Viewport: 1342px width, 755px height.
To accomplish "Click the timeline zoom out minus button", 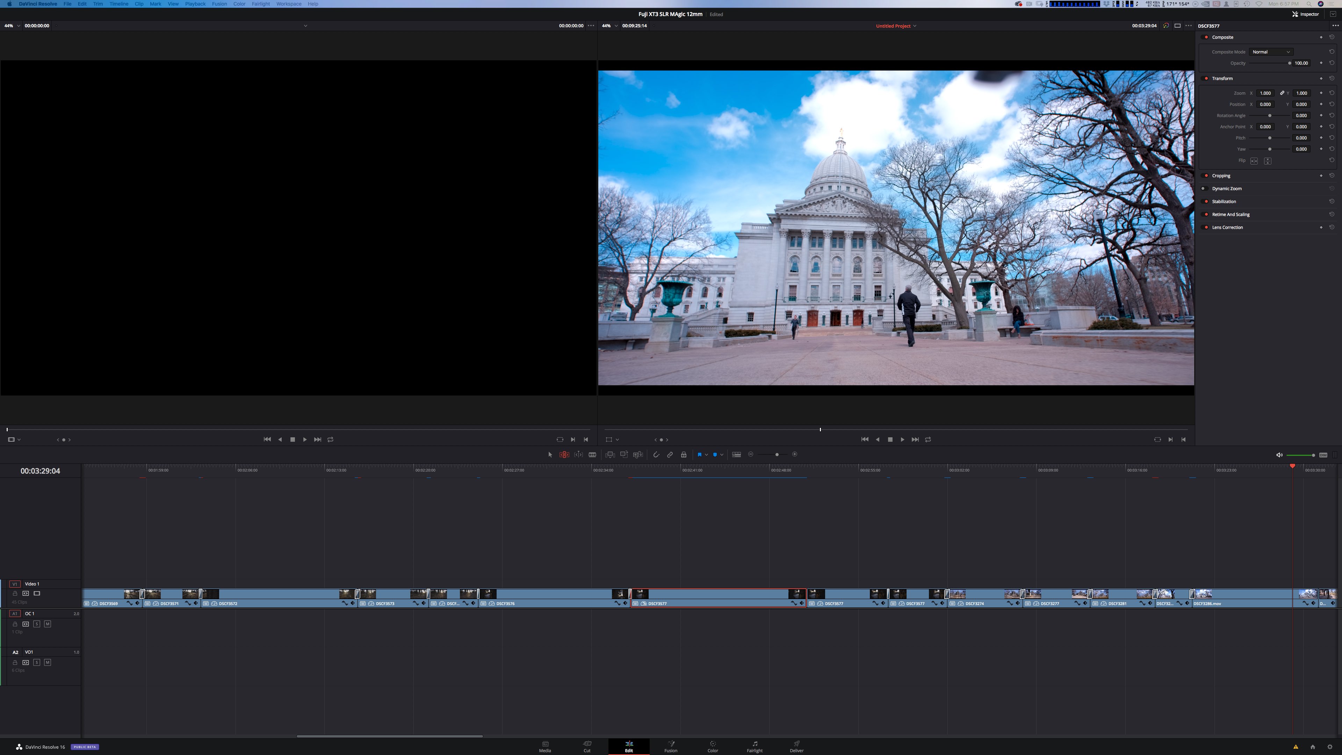I will point(751,454).
